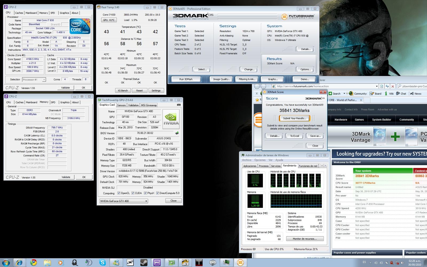Click the IE refresh icon

click(x=387, y=86)
